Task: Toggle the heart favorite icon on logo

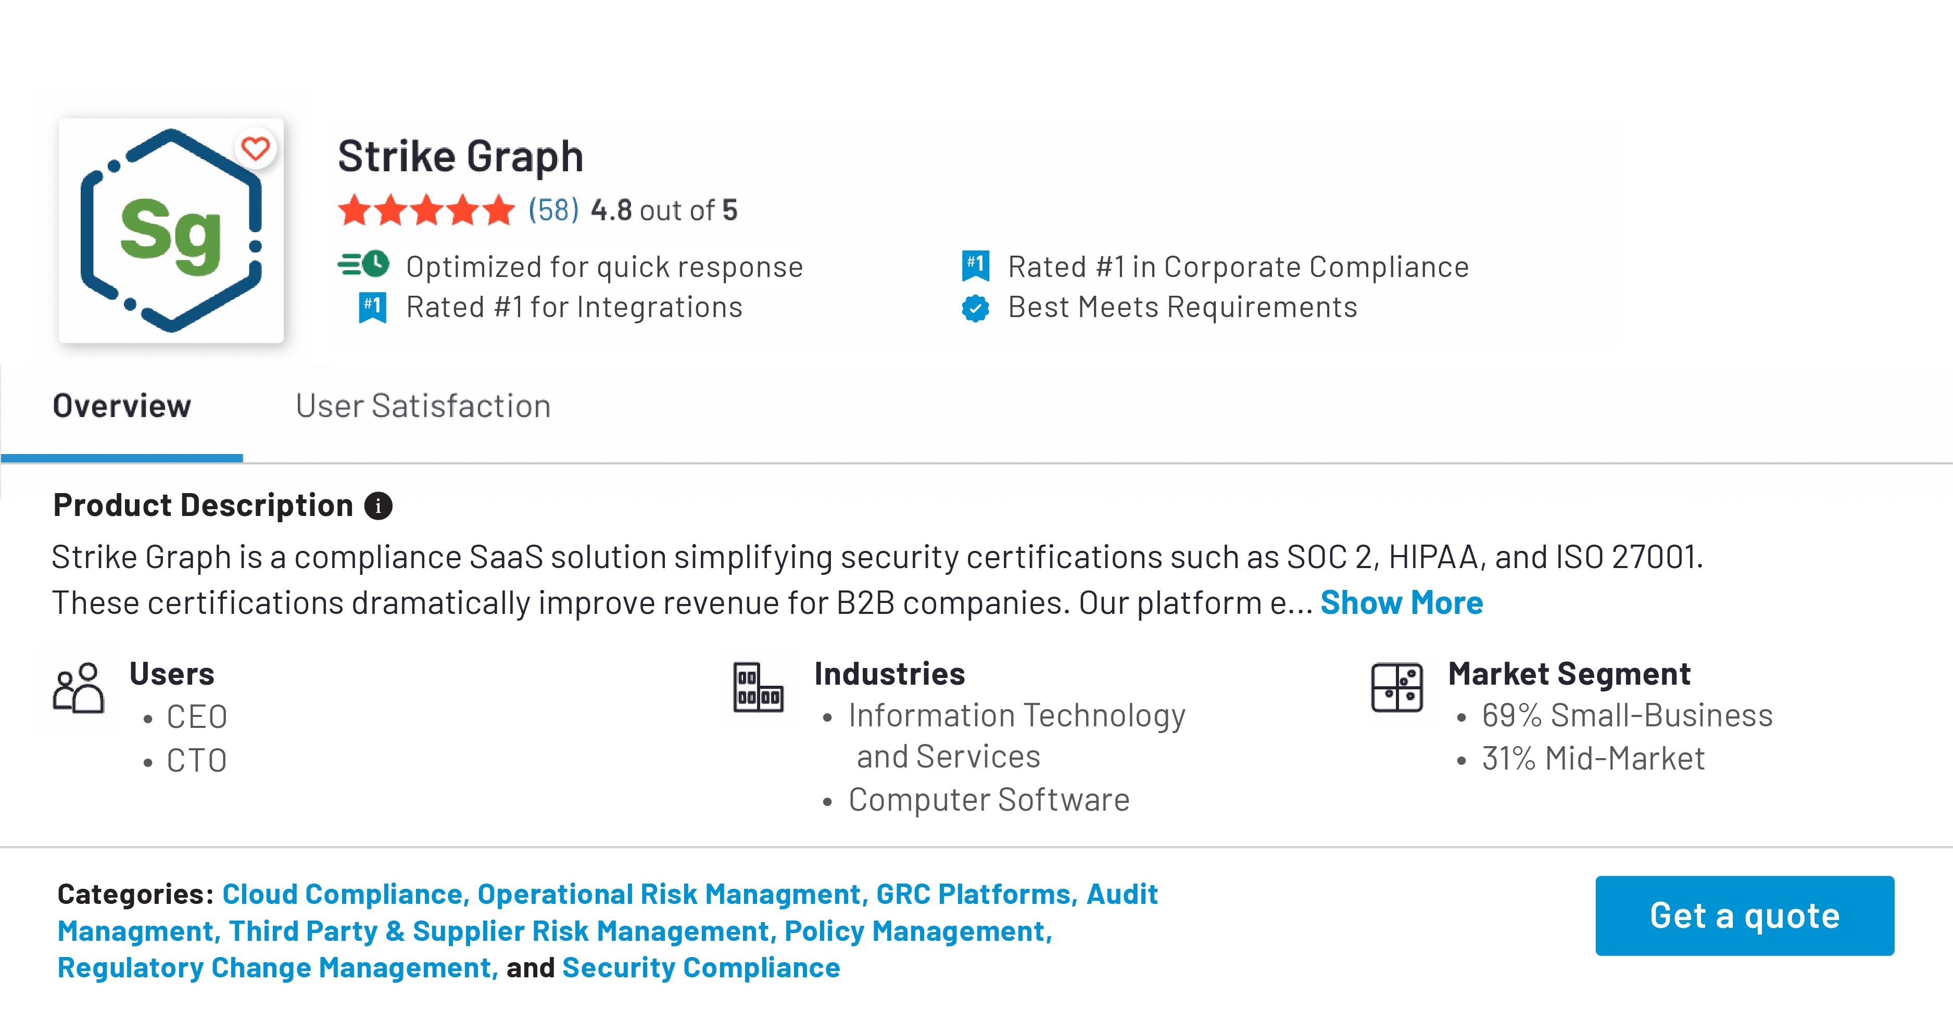Action: pyautogui.click(x=256, y=148)
